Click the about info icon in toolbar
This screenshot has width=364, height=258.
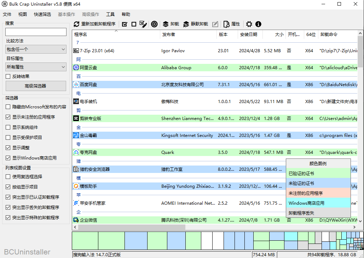(258, 24)
